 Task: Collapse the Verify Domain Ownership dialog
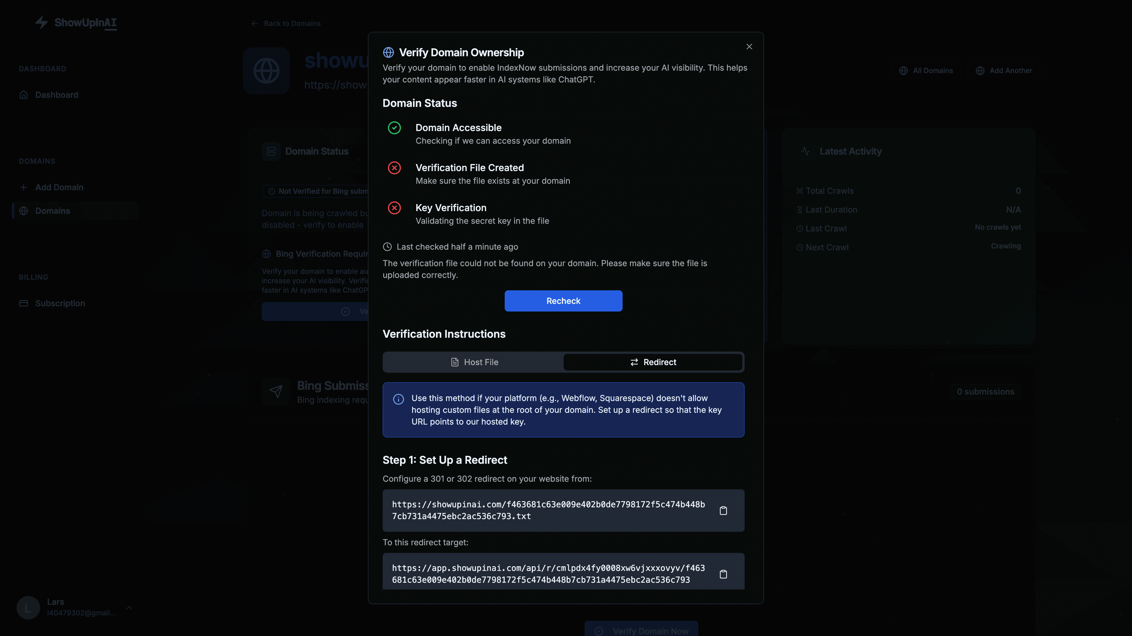(x=749, y=47)
